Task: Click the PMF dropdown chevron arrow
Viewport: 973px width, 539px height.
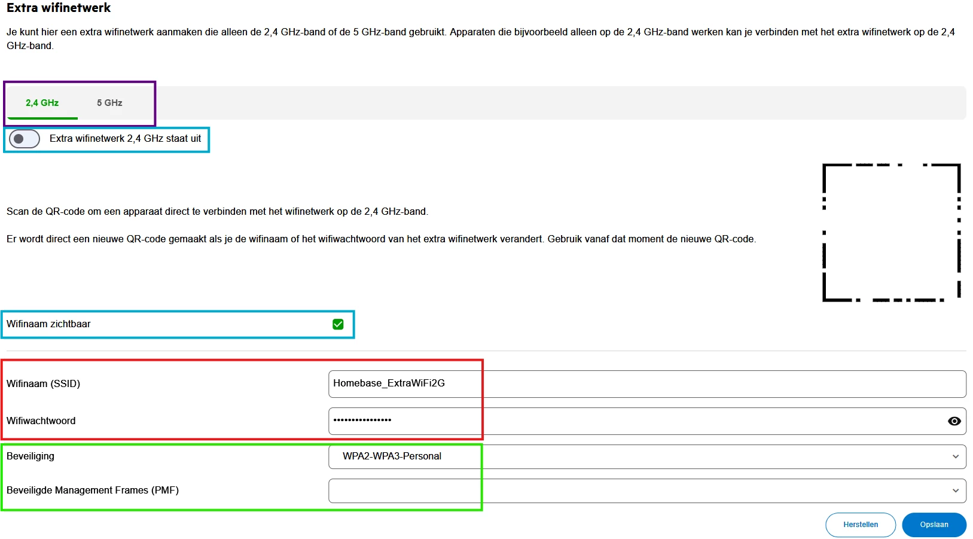Action: 956,491
